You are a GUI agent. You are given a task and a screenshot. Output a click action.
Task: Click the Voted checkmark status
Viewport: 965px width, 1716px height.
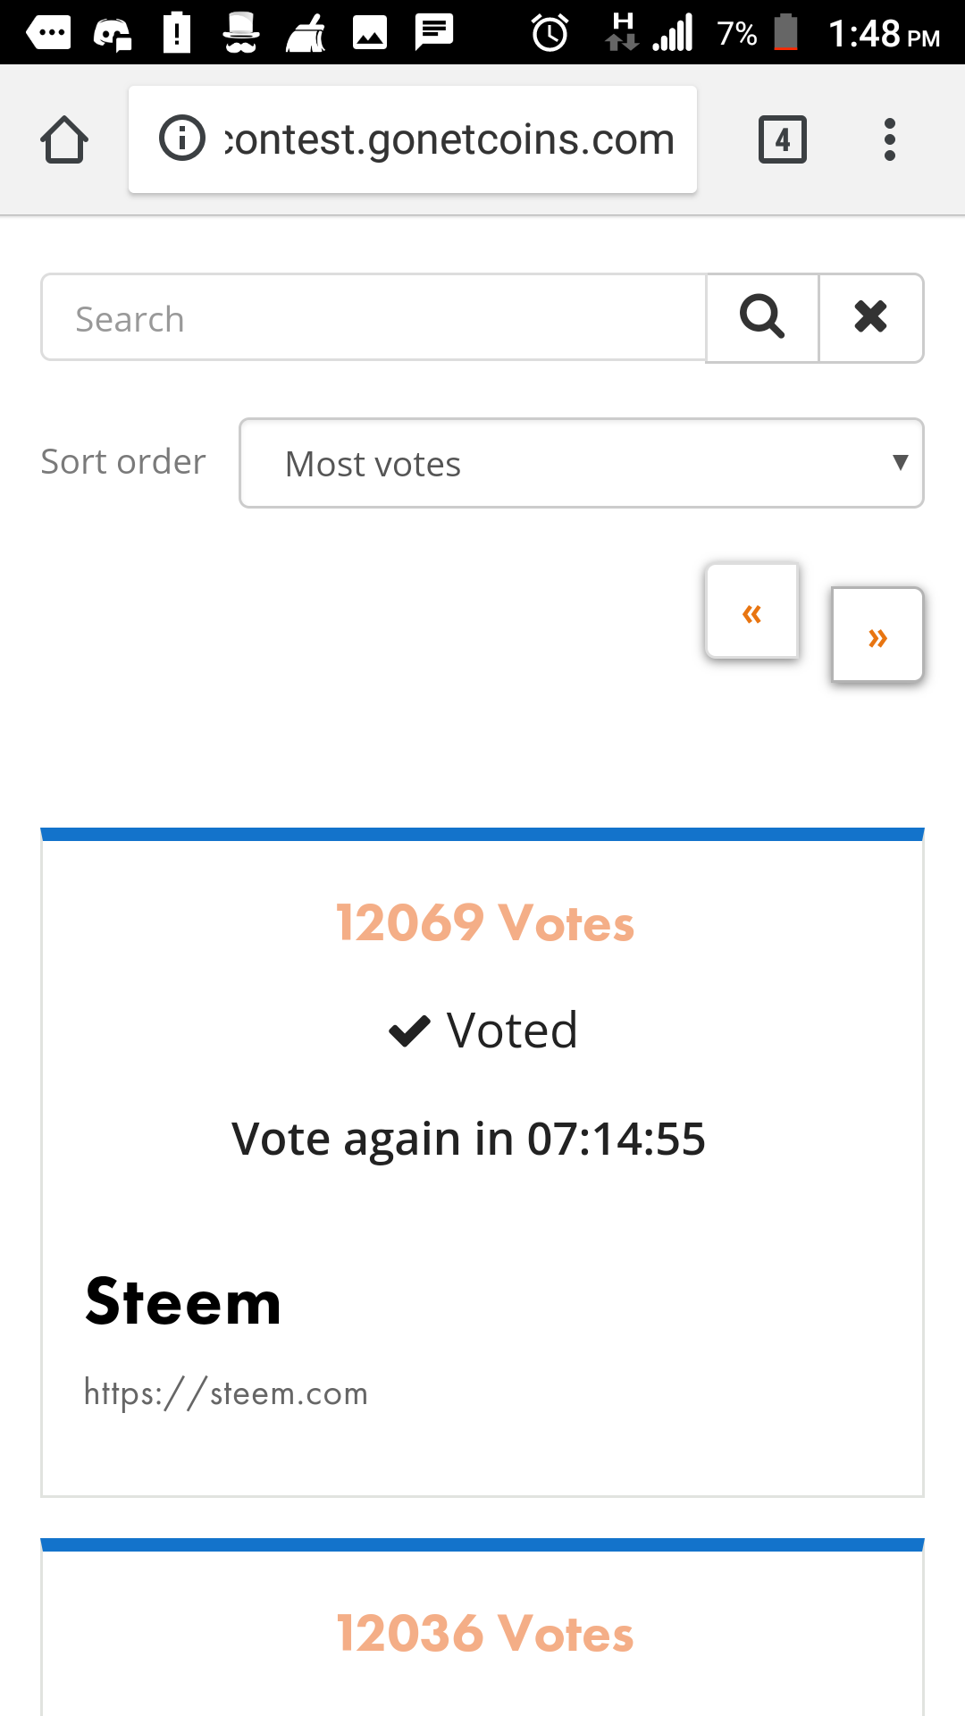click(x=483, y=1030)
